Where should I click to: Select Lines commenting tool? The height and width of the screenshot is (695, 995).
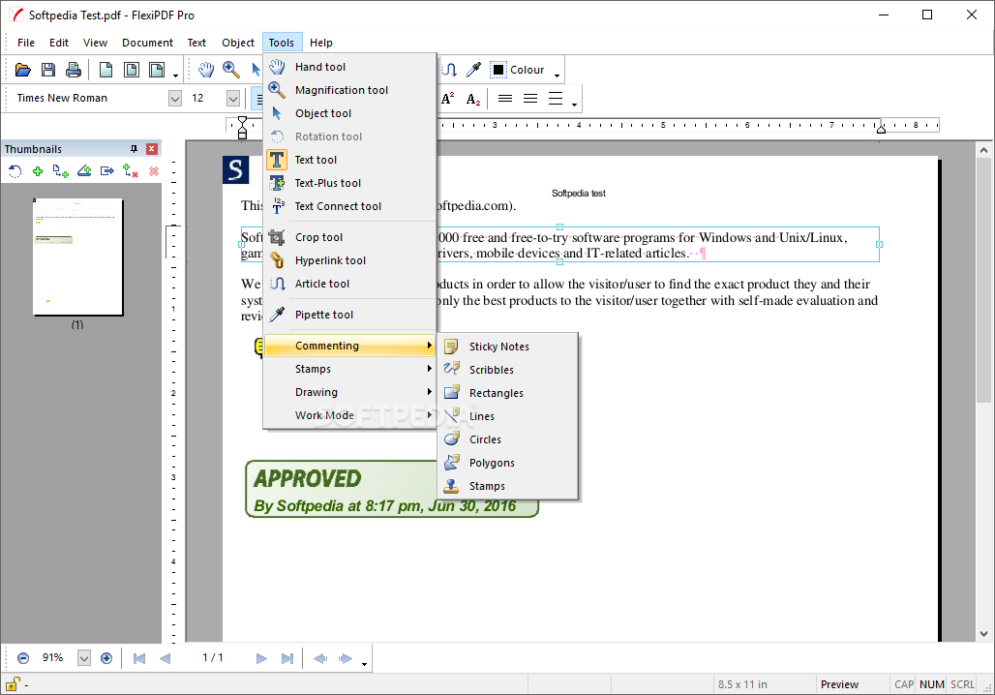[507, 416]
